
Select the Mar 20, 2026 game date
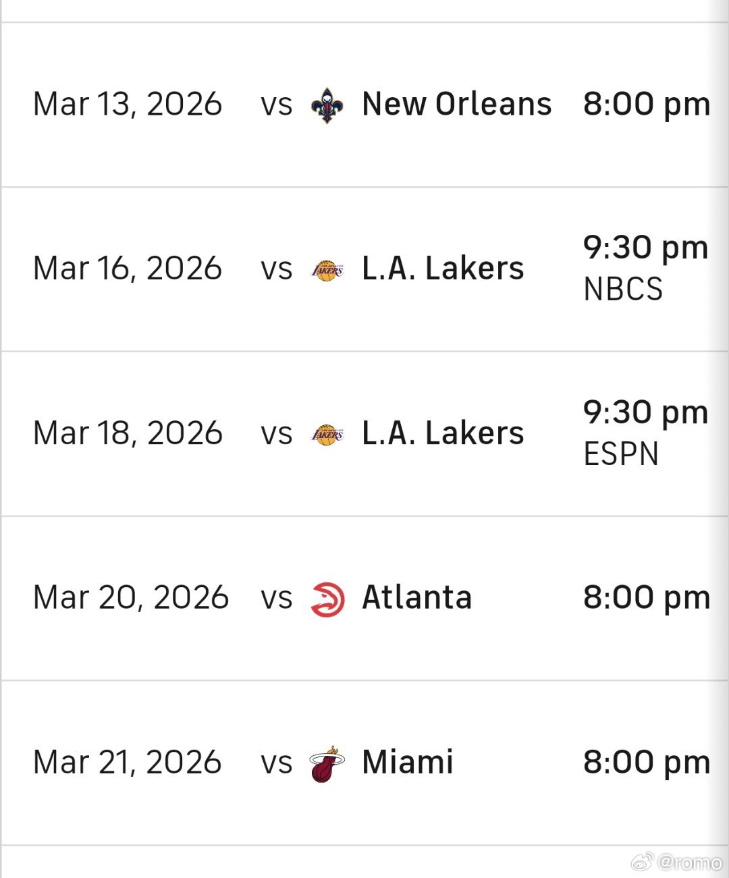tap(131, 599)
